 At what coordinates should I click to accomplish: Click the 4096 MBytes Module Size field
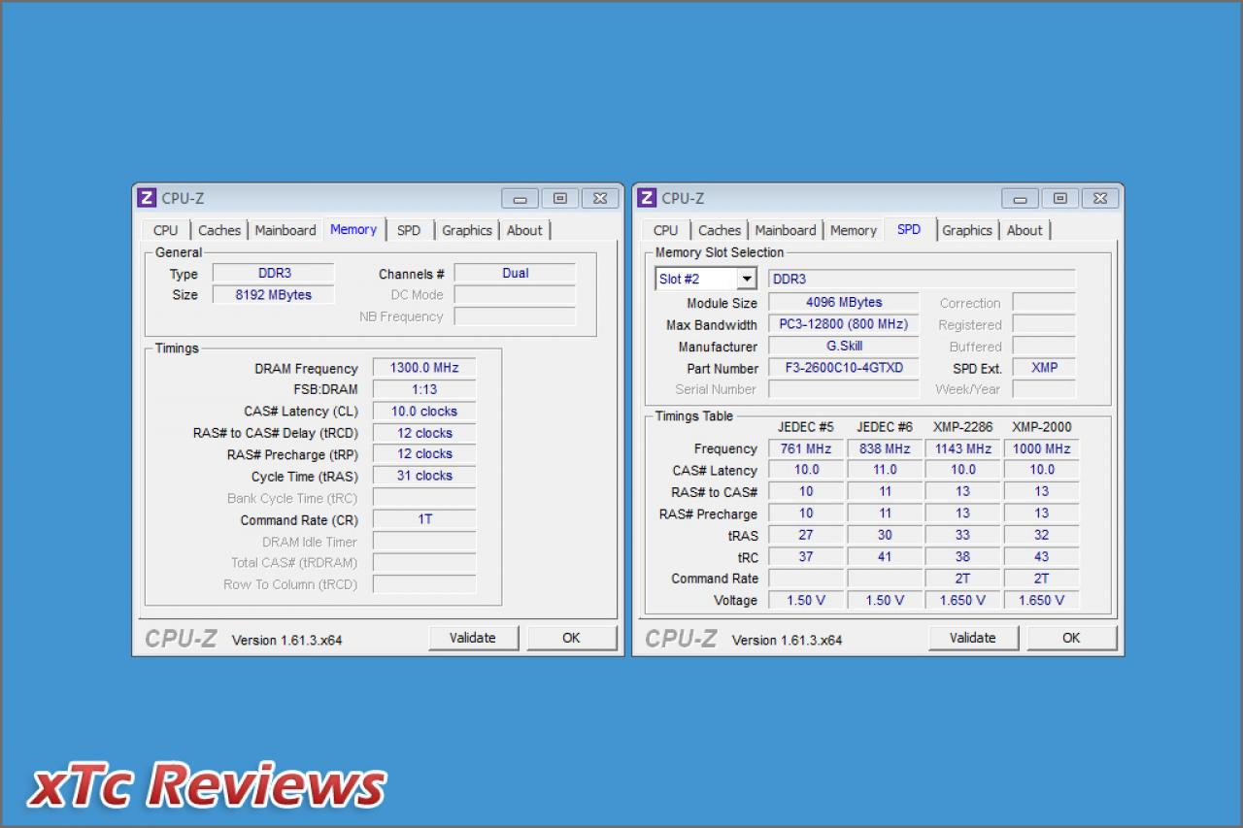pos(844,303)
